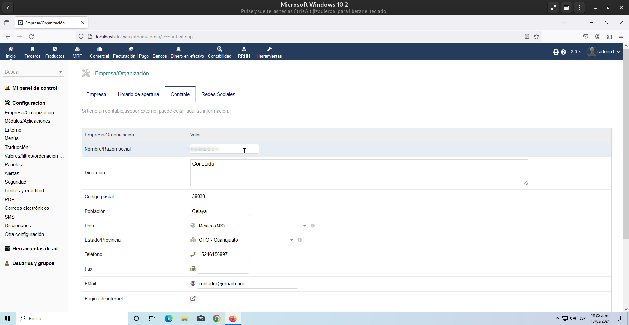Screen dimensions: 629x325
Task: Open the admin1 user menu
Action: pyautogui.click(x=603, y=52)
